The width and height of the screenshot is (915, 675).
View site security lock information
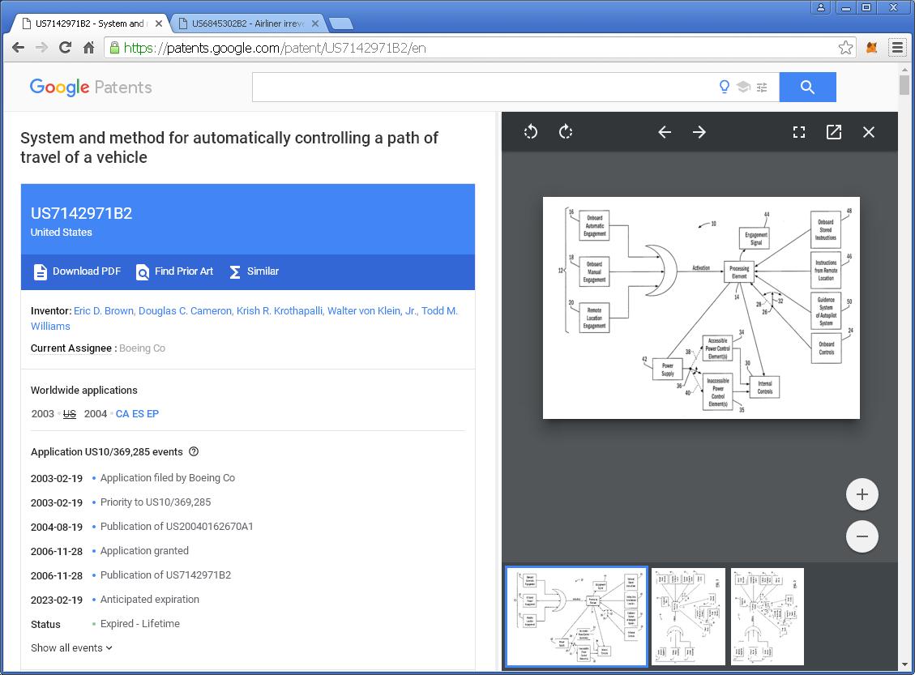(x=114, y=48)
